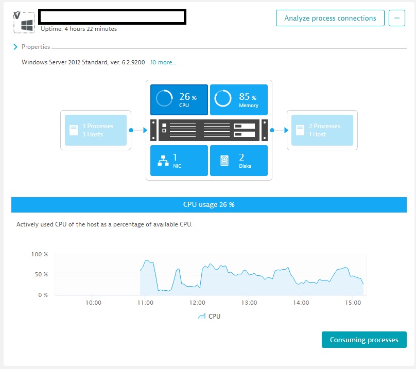
Task: Click outgoing 2 Processes server icon
Action: click(x=300, y=130)
